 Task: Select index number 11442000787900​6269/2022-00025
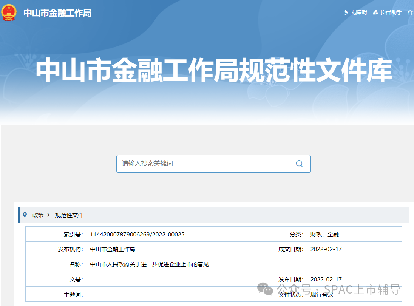137,235
